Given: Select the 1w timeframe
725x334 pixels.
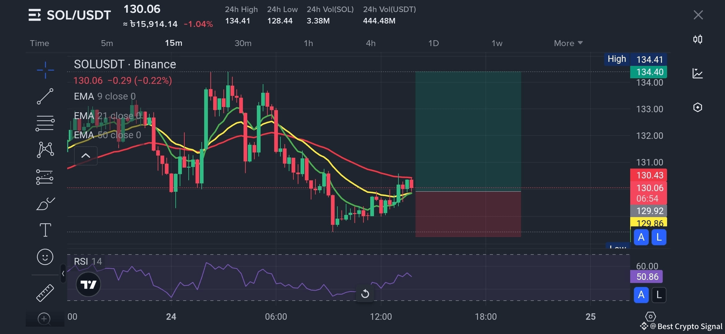Looking at the screenshot, I should [x=497, y=43].
